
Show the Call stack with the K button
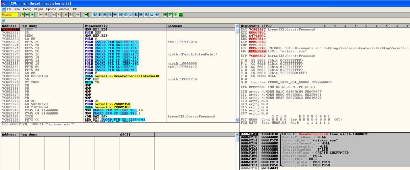pyautogui.click(x=136, y=15)
